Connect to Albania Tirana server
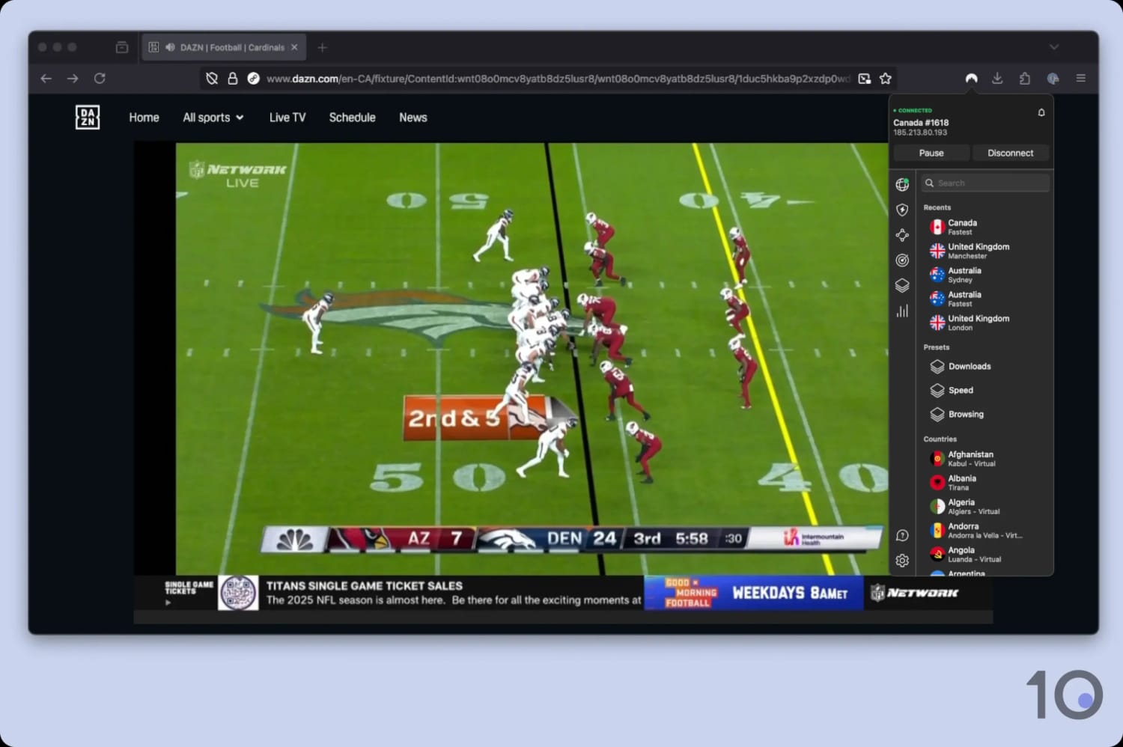 [985, 483]
